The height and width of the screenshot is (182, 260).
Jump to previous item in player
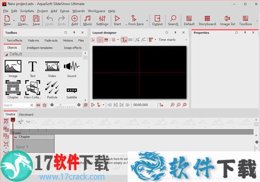point(115,105)
